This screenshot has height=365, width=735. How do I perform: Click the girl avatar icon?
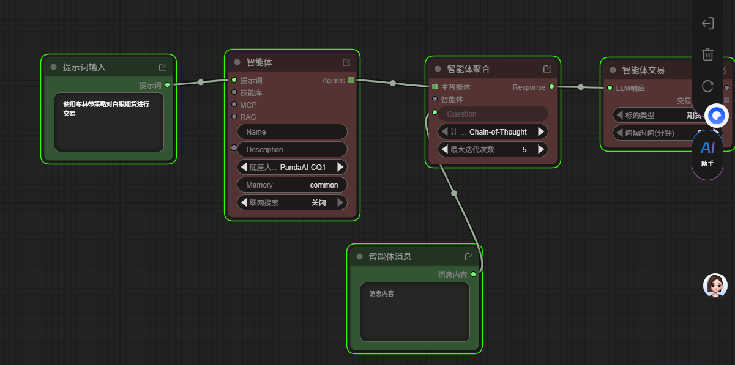pos(715,286)
